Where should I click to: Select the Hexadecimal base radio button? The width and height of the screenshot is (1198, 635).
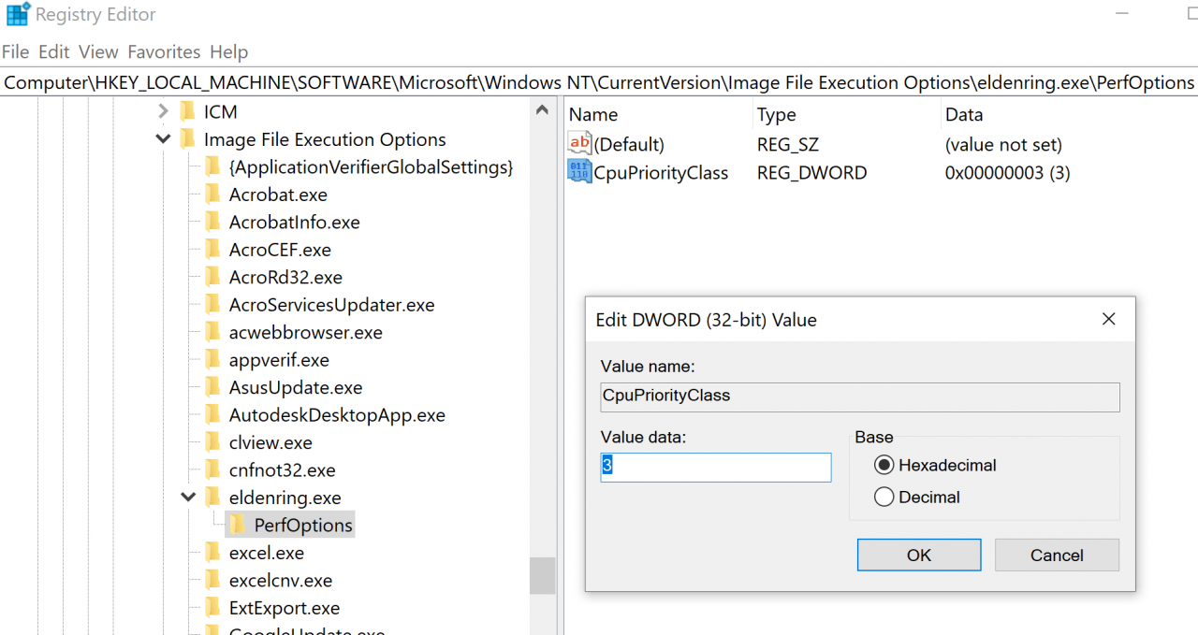pos(884,465)
